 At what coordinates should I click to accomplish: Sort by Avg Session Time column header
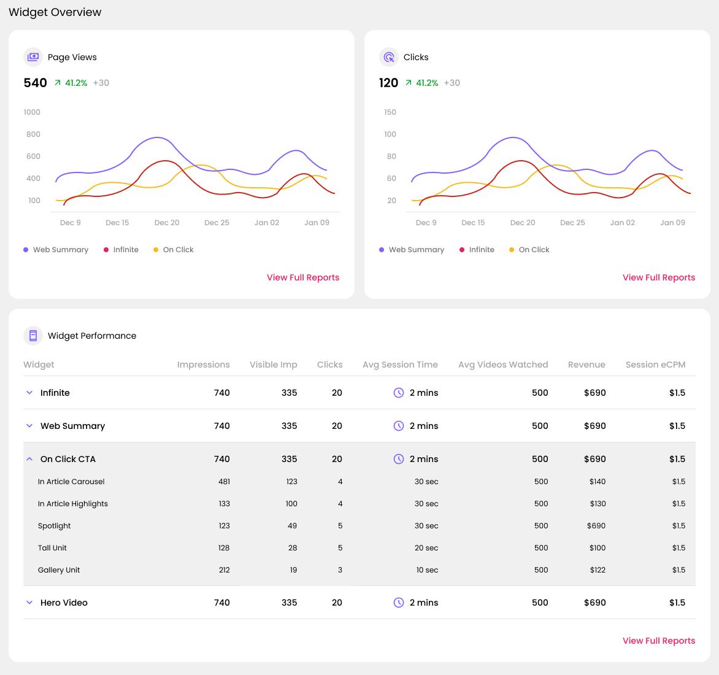pos(401,364)
